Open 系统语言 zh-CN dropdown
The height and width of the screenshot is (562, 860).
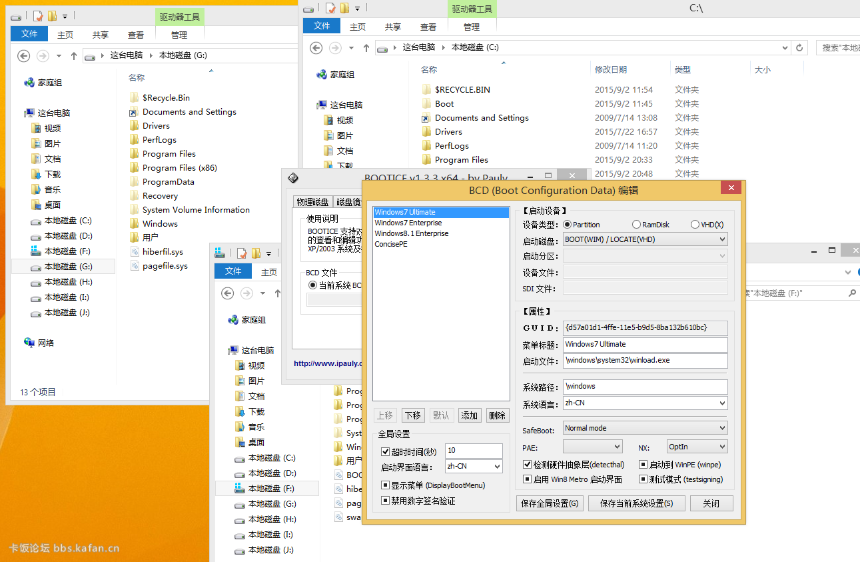click(x=645, y=403)
